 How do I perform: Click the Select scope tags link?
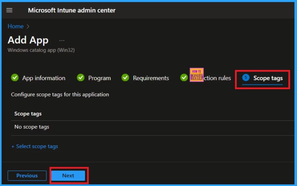[x=35, y=146]
